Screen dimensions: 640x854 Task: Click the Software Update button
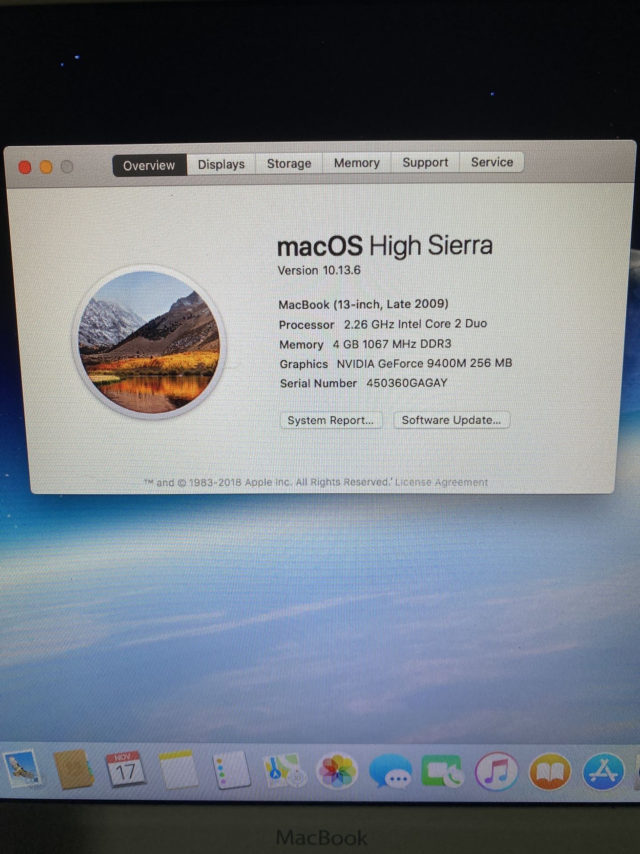pos(452,420)
